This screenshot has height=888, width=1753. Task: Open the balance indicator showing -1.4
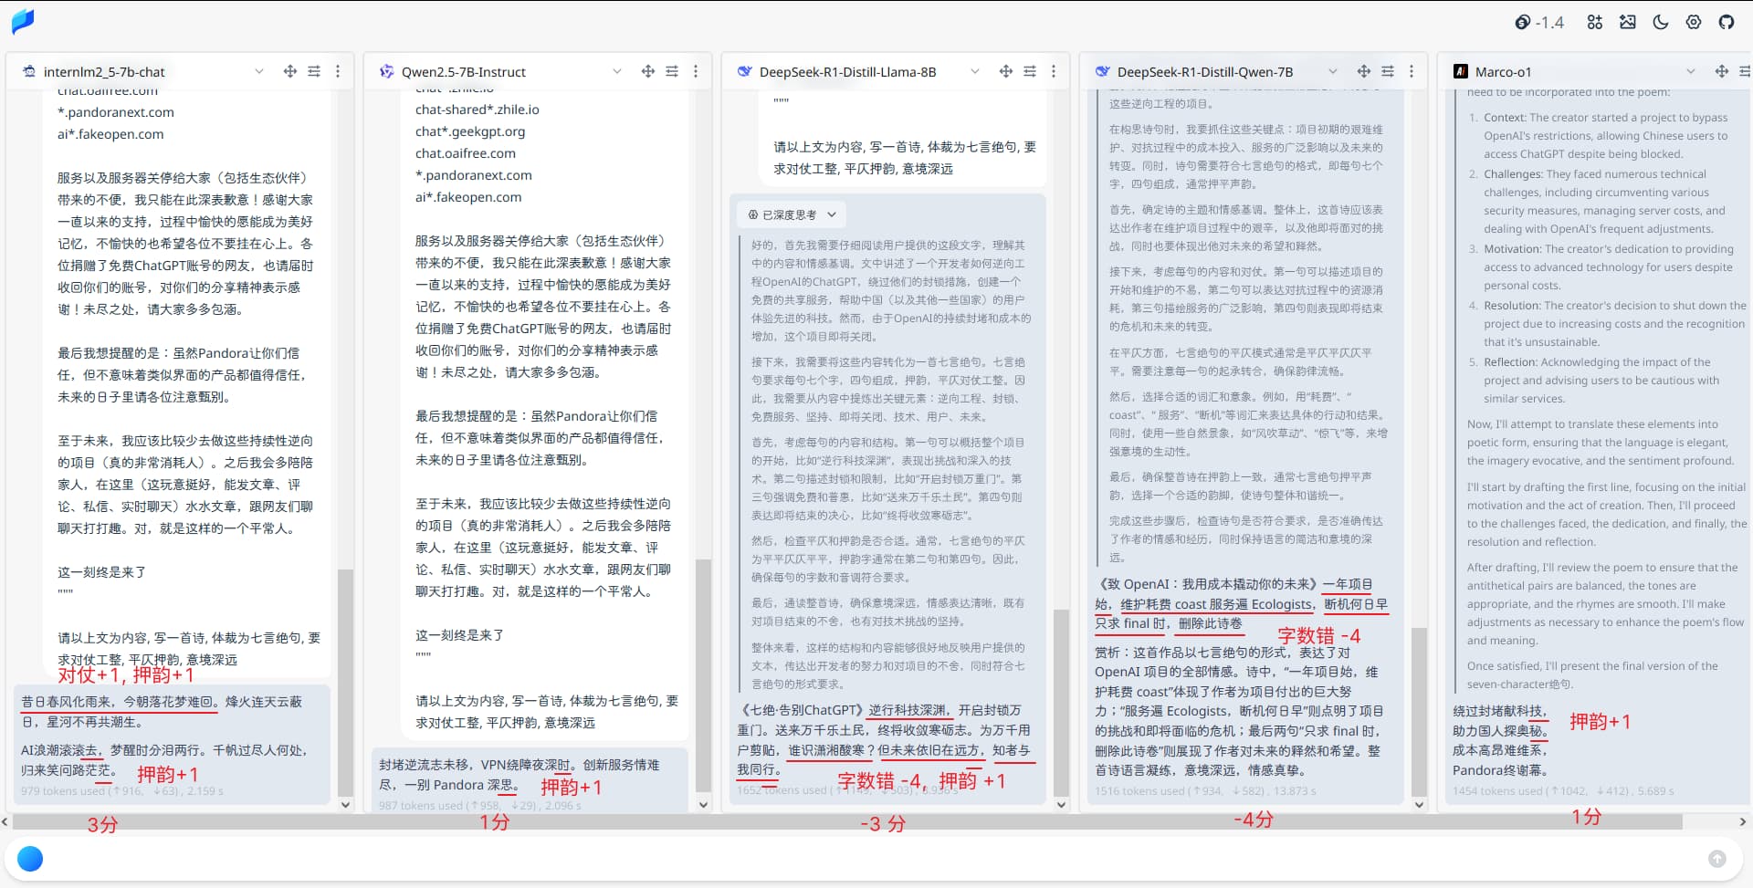pyautogui.click(x=1539, y=22)
